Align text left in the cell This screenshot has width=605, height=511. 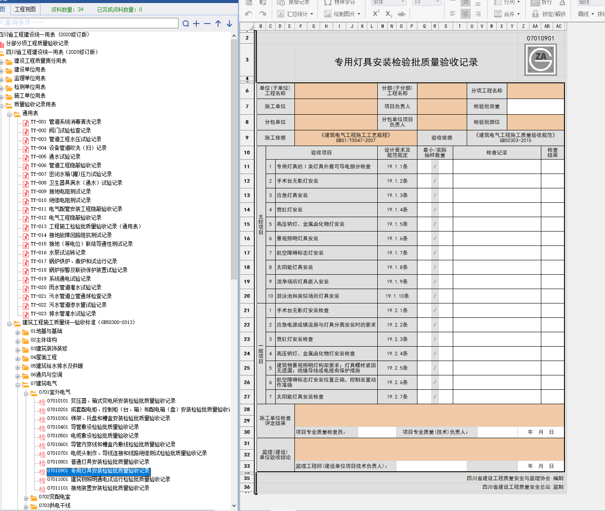[x=453, y=14]
